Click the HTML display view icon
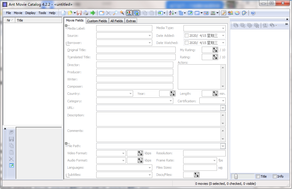Image resolution: width=292 pixels, height=189 pixels. (x=213, y=13)
